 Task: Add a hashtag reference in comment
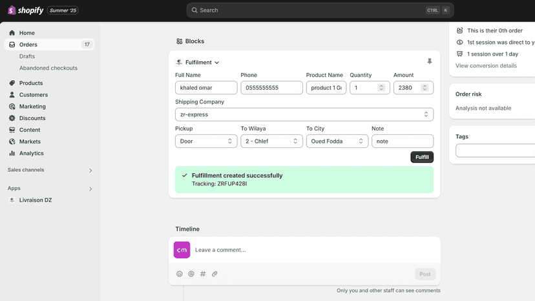[203, 274]
